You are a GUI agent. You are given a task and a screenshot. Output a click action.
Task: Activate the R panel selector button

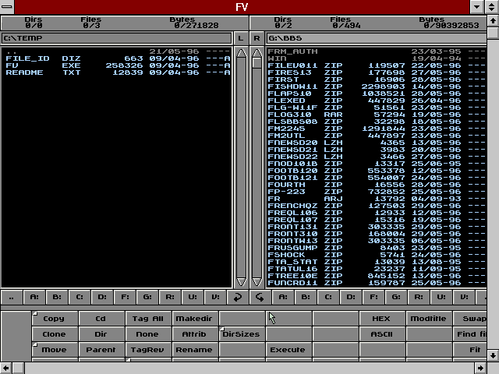(257, 37)
